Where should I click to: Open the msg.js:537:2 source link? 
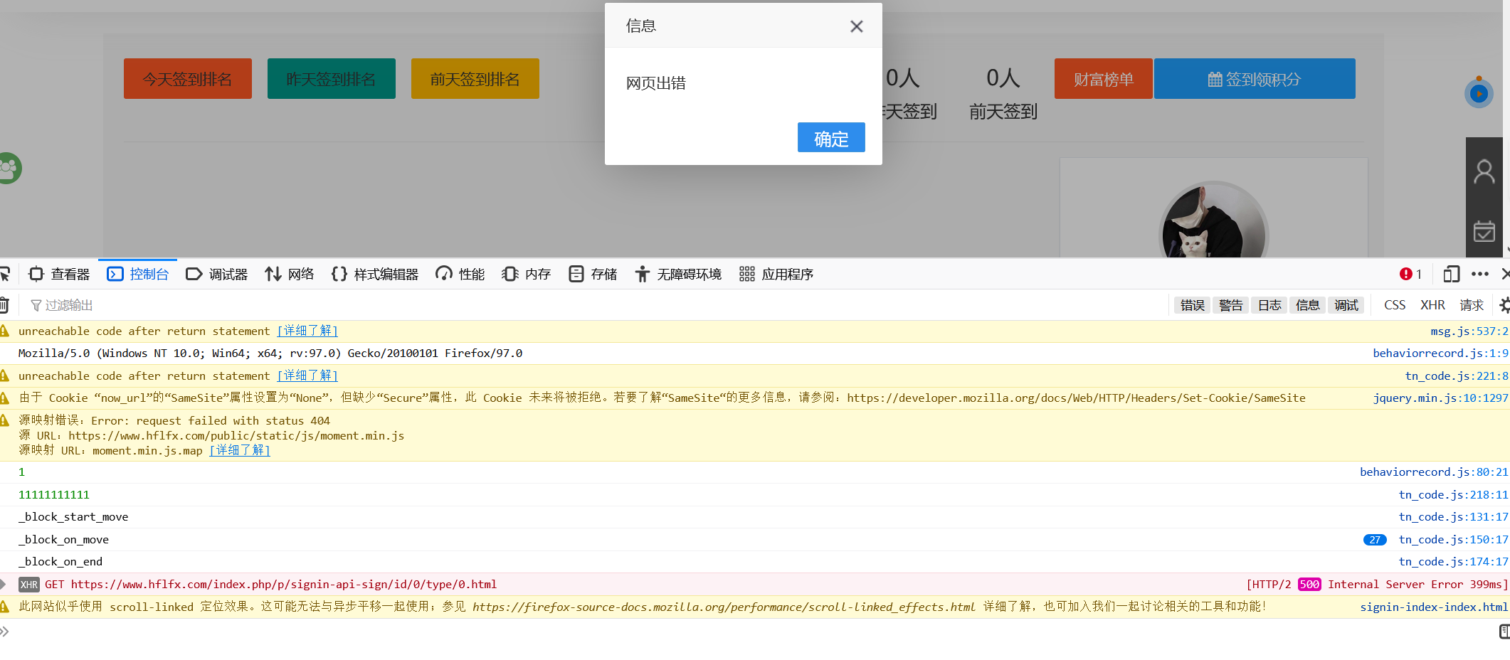click(x=1469, y=331)
